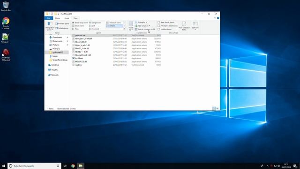Open the File menu tab
This screenshot has width=300, height=169.
coord(49,18)
